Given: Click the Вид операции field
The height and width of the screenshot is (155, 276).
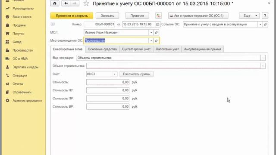Looking at the screenshot, I should (169, 58).
